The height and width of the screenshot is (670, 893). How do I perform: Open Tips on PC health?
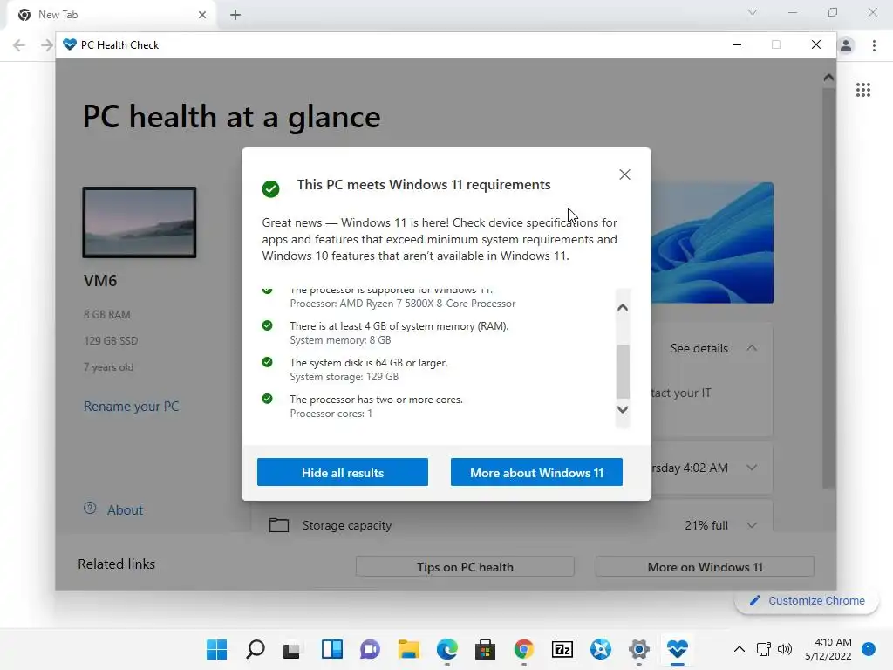[465, 567]
